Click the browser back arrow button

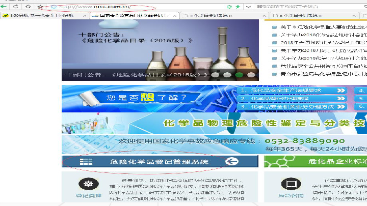click(x=5, y=7)
